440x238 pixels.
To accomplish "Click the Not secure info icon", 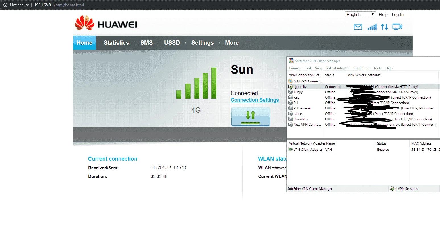I will 5,5.
